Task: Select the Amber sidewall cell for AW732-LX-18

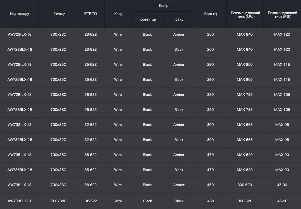Action: point(179,125)
